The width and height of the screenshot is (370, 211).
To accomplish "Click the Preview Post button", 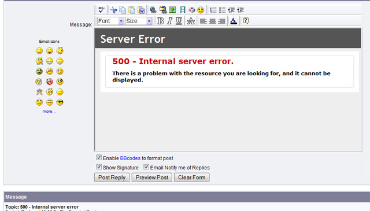I will click(151, 177).
